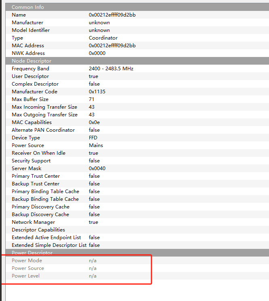Viewport: 269px width, 301px height.
Task: Click the Descriptor Capabilities row
Action: 137,230
